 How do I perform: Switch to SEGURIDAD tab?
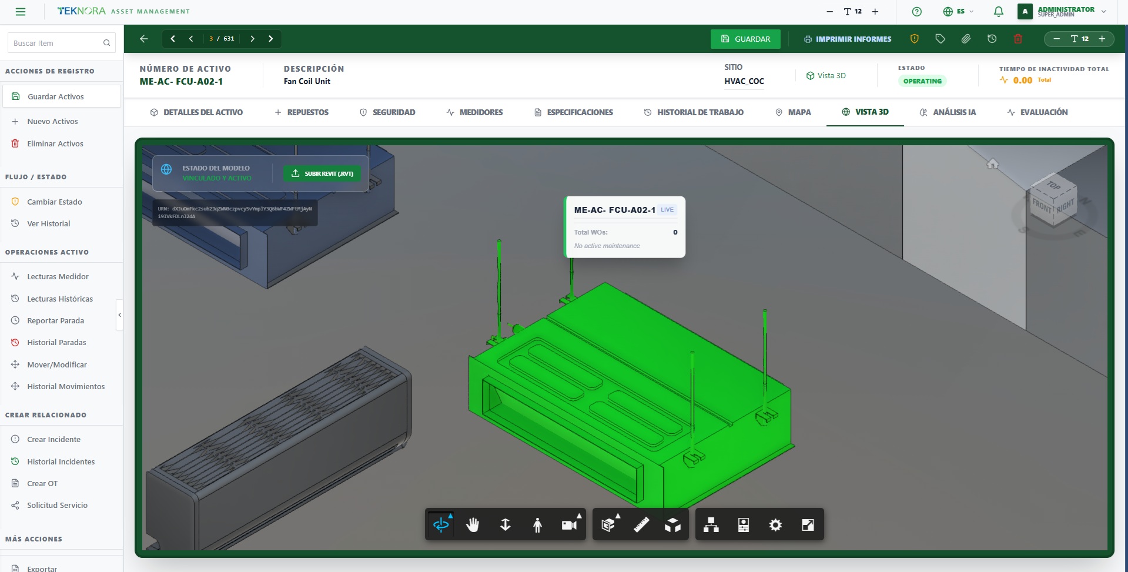pos(387,112)
